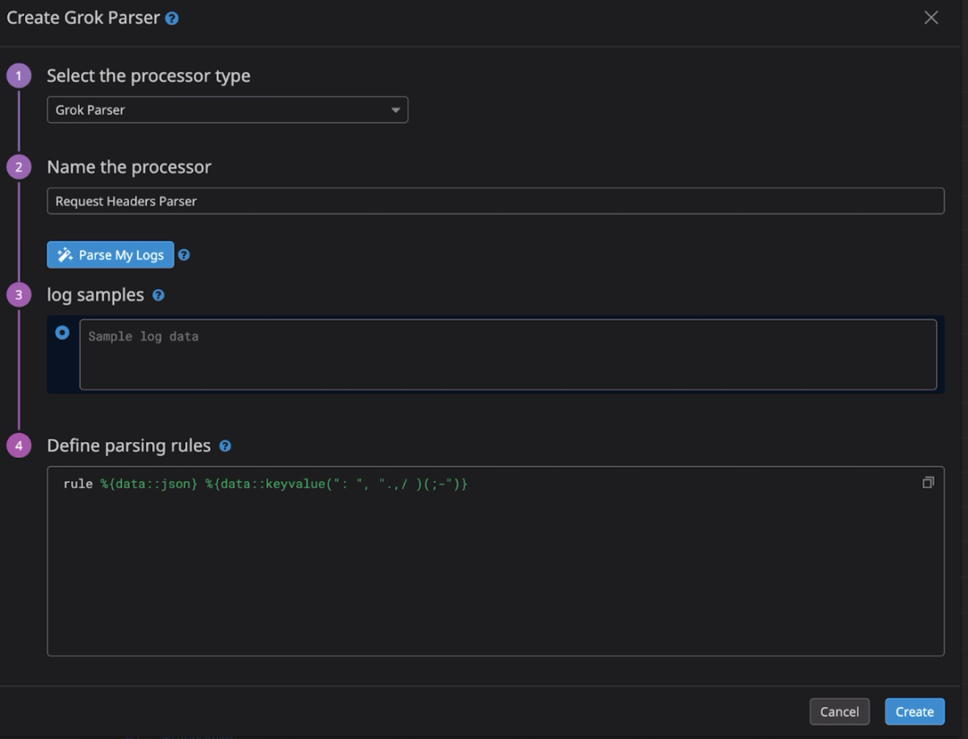Click the step 4 circle indicator
The width and height of the screenshot is (968, 739).
click(x=19, y=445)
